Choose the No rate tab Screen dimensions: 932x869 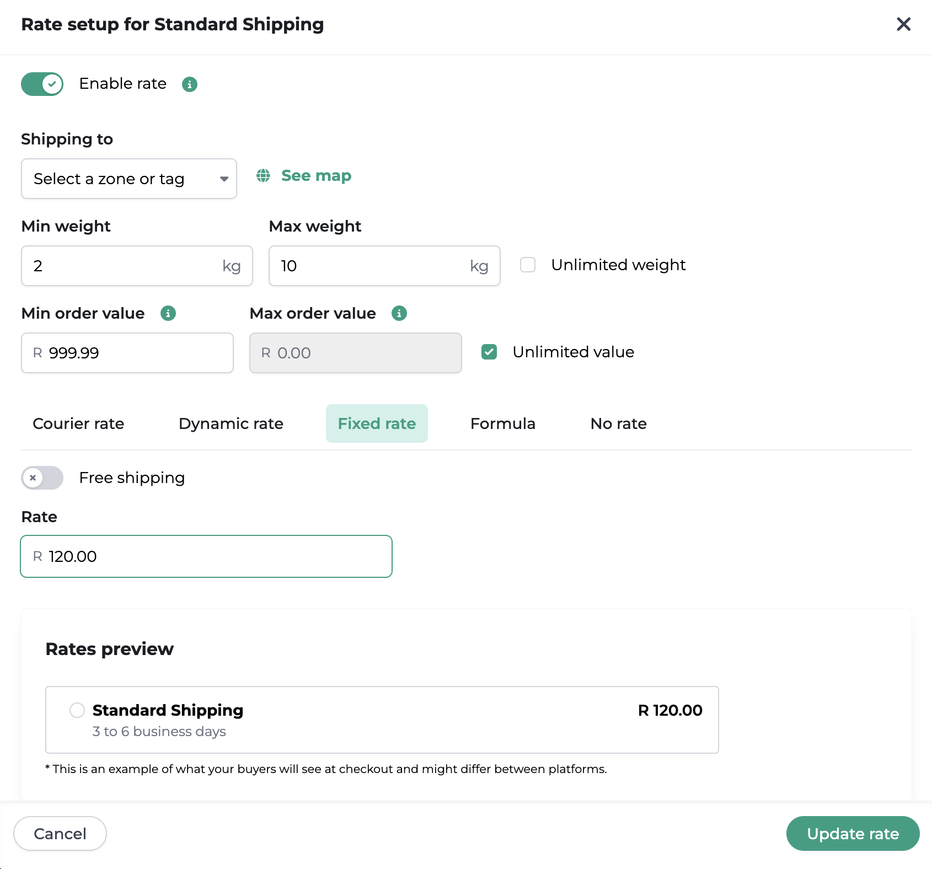click(619, 423)
